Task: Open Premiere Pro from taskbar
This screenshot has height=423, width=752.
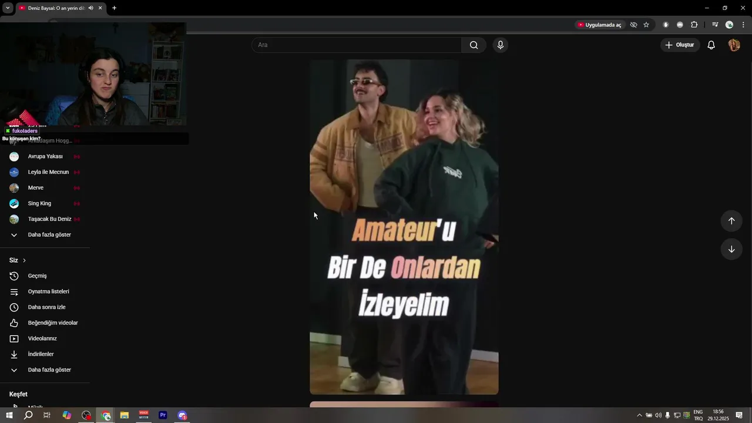Action: pos(163,415)
